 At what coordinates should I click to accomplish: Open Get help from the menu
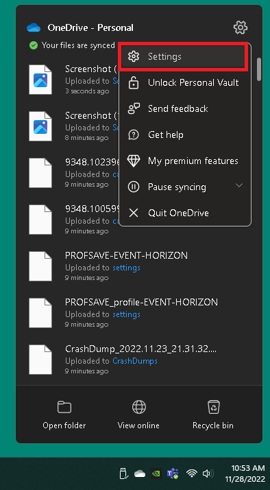186,135
